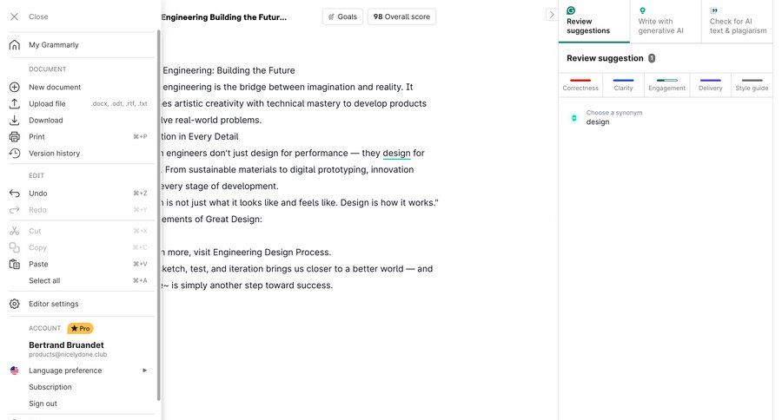Open the Choose a synonym suggestion card
This screenshot has width=782, height=420.
pyautogui.click(x=666, y=117)
